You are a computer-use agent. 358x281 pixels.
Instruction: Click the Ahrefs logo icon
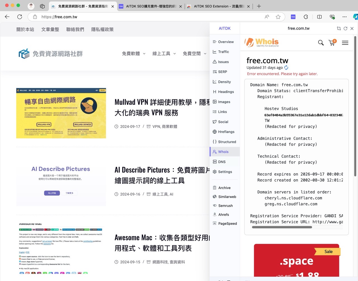point(215,215)
